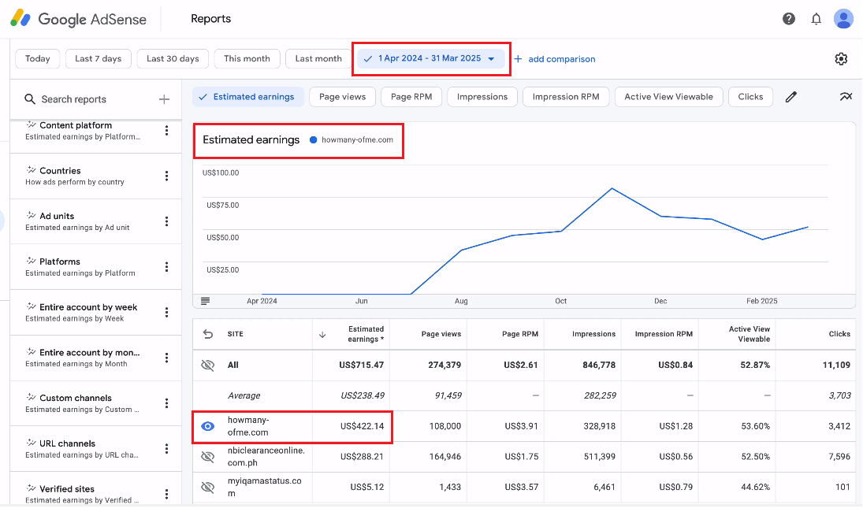Click the chart peak near October
The height and width of the screenshot is (512, 863).
pyautogui.click(x=612, y=188)
